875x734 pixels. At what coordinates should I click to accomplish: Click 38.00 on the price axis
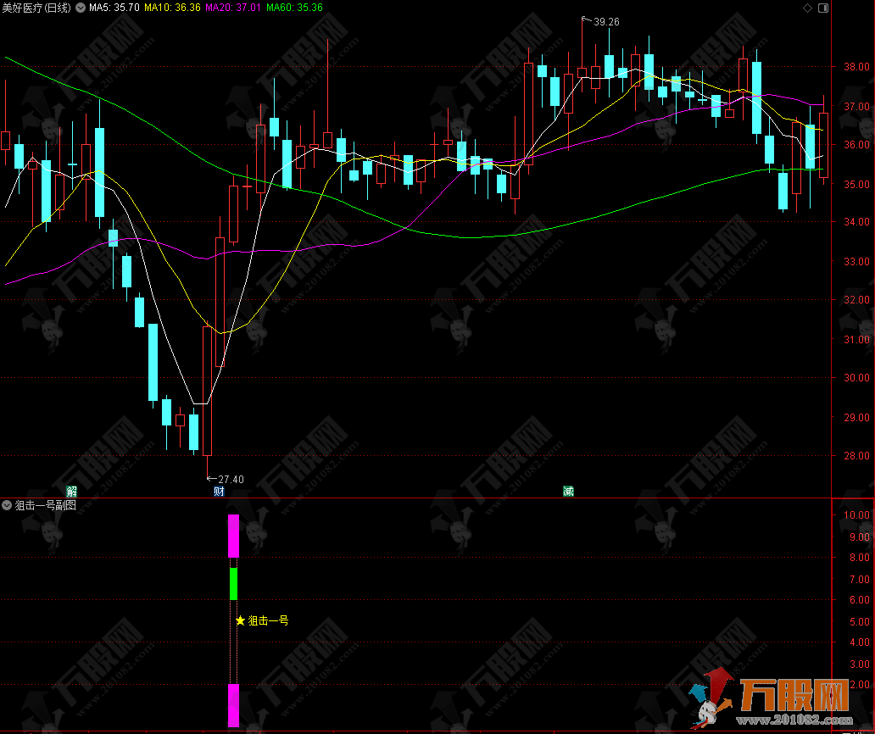click(856, 67)
